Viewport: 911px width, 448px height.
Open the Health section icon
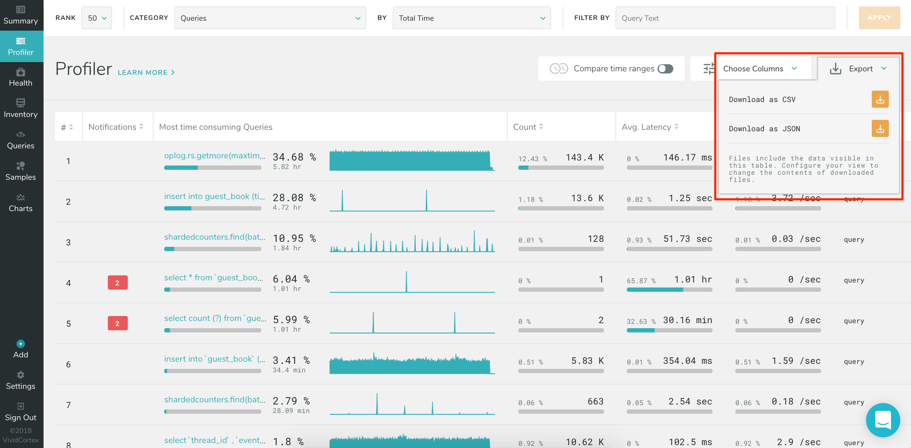coord(21,72)
